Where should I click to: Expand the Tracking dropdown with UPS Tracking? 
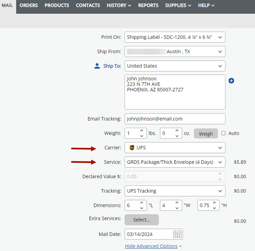pyautogui.click(x=175, y=191)
